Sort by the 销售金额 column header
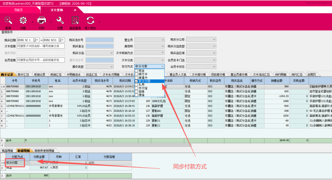332x180 pixels. point(277,81)
